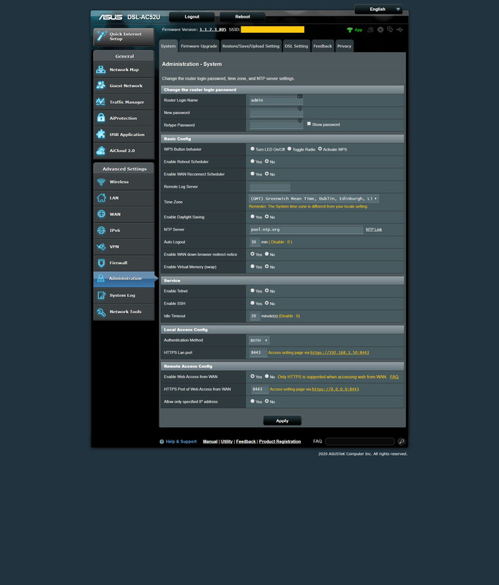Open the Time Zone dropdown

(314, 198)
